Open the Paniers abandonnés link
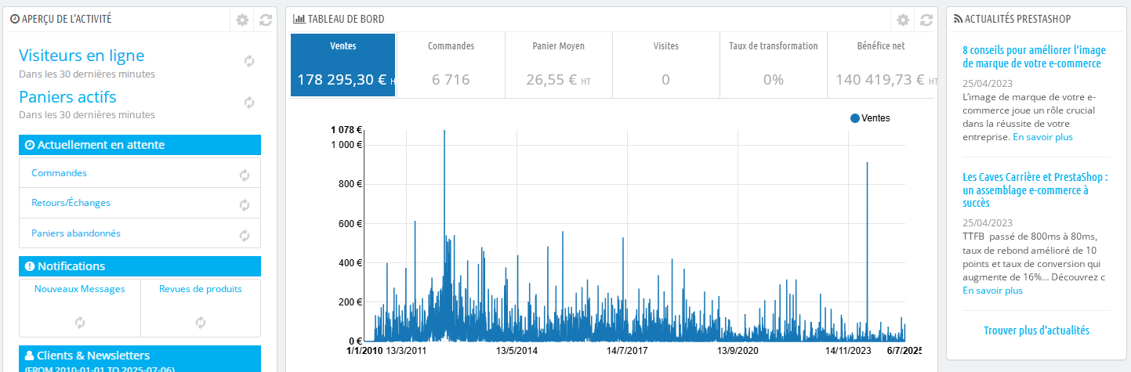The height and width of the screenshot is (372, 1131). [76, 233]
